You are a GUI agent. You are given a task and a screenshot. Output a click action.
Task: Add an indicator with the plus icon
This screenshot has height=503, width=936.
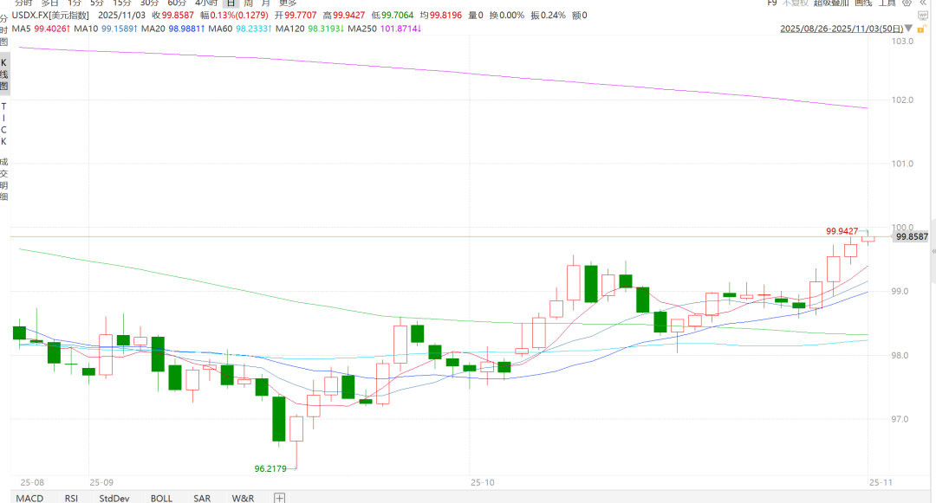coord(279,498)
